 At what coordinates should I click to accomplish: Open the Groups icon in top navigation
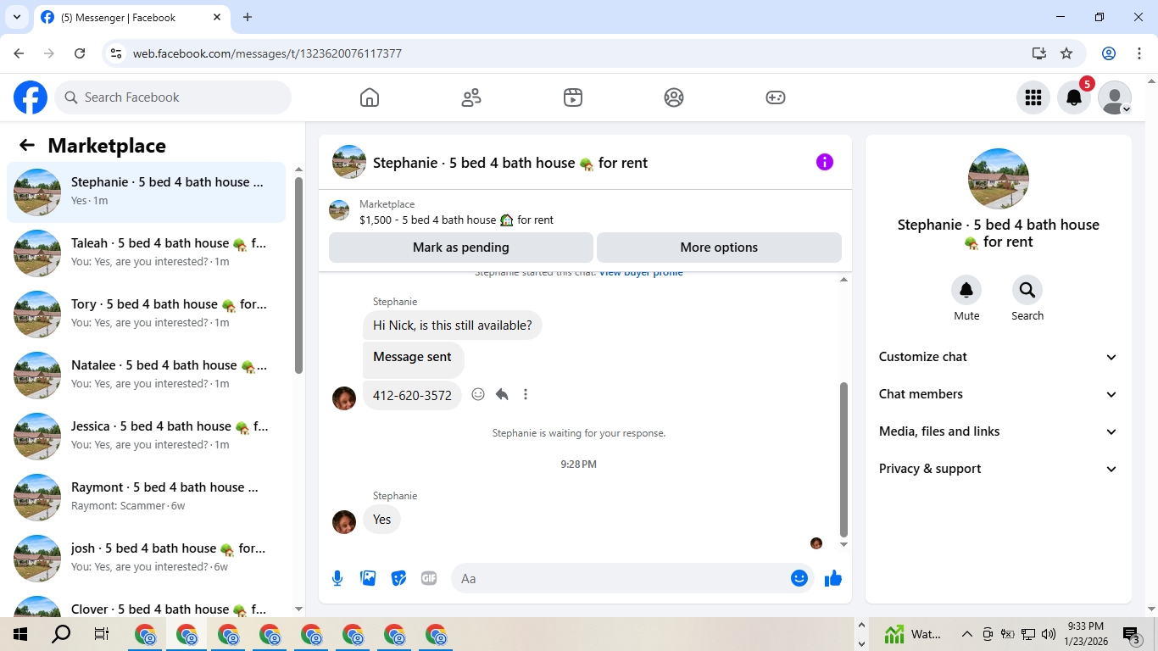coord(674,97)
